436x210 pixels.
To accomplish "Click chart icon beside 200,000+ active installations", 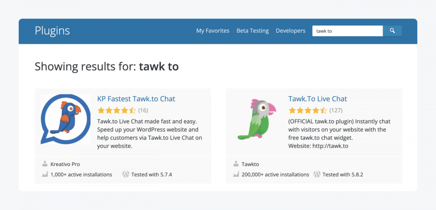I will tap(236, 174).
